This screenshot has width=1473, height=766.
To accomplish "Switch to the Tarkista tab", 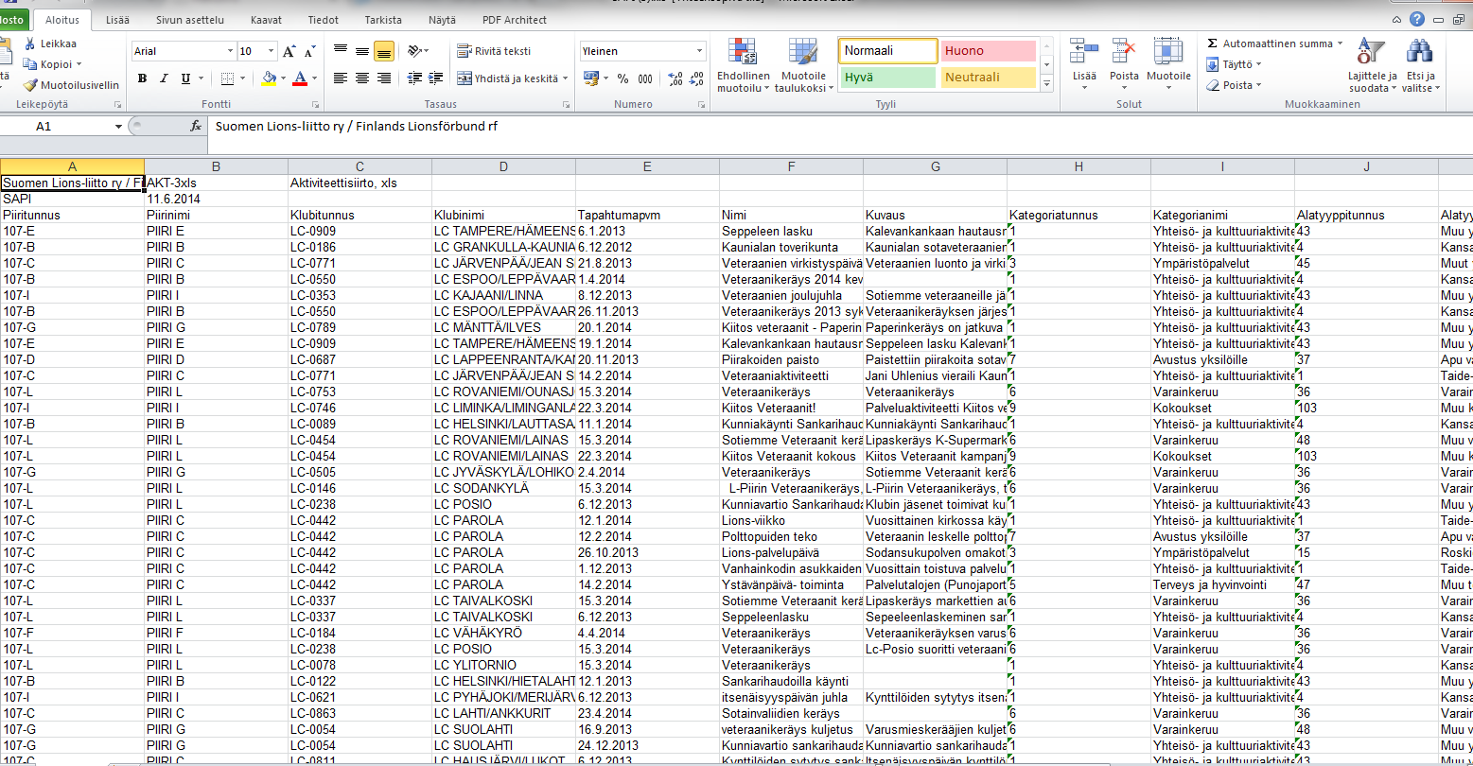I will coord(383,20).
